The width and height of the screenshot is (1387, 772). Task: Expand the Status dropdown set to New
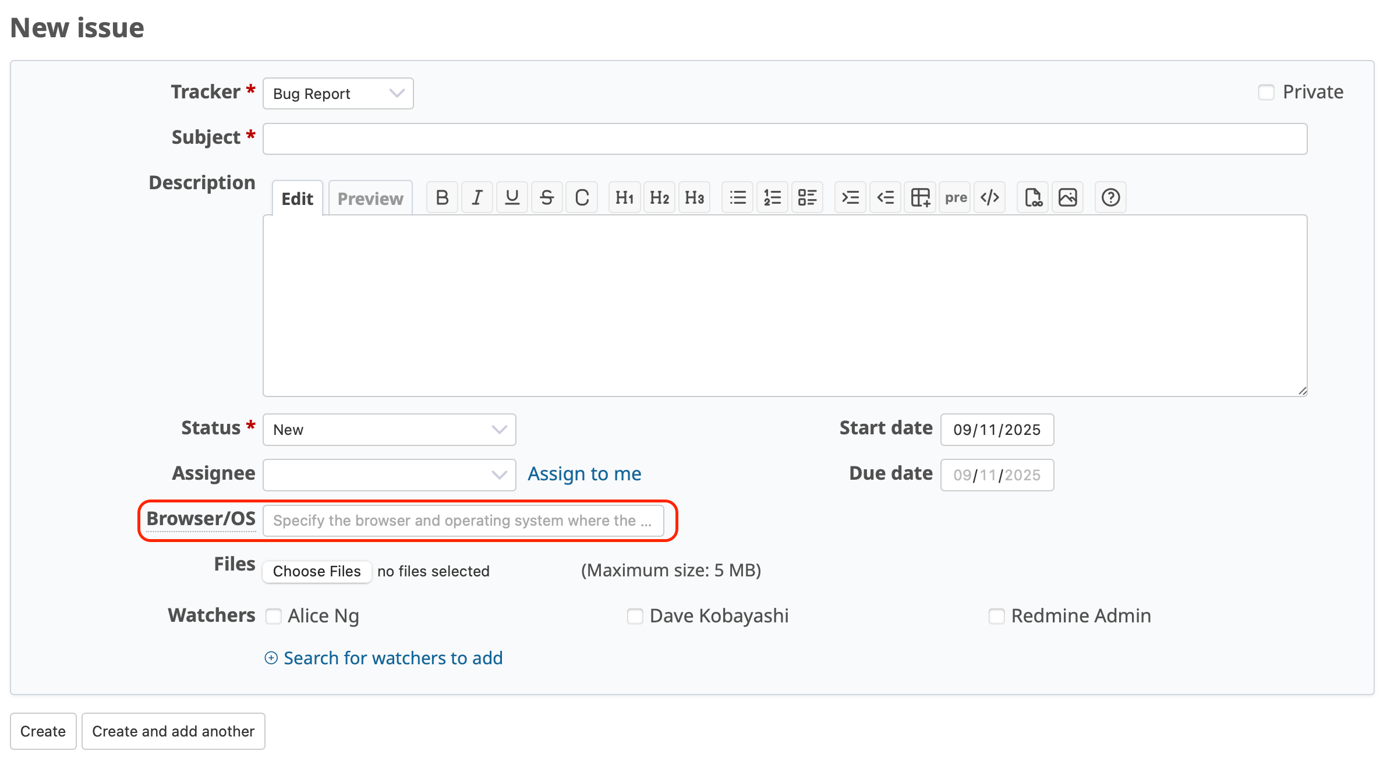(x=389, y=430)
